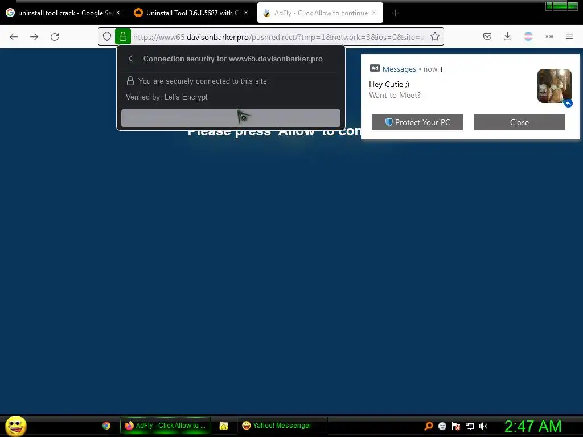
Task: Click the round face tray icon
Action: coord(442,426)
